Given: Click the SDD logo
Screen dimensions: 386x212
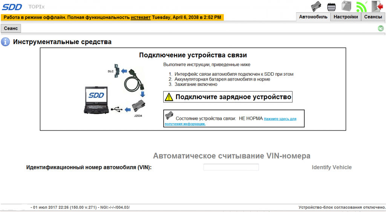Looking at the screenshot, I should pos(12,7).
